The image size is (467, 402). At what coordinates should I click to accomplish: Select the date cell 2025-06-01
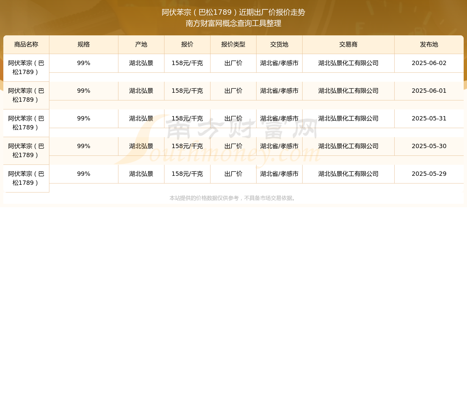tap(429, 91)
